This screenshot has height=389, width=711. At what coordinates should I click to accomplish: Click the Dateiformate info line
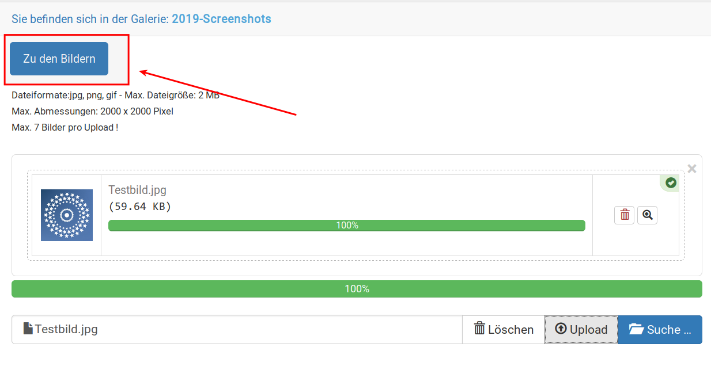115,96
